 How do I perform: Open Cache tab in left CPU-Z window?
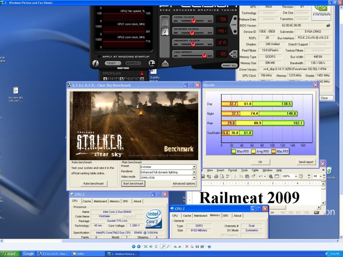[x=87, y=201]
